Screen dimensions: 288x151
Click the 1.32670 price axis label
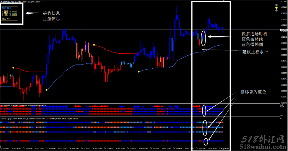tap(284, 19)
